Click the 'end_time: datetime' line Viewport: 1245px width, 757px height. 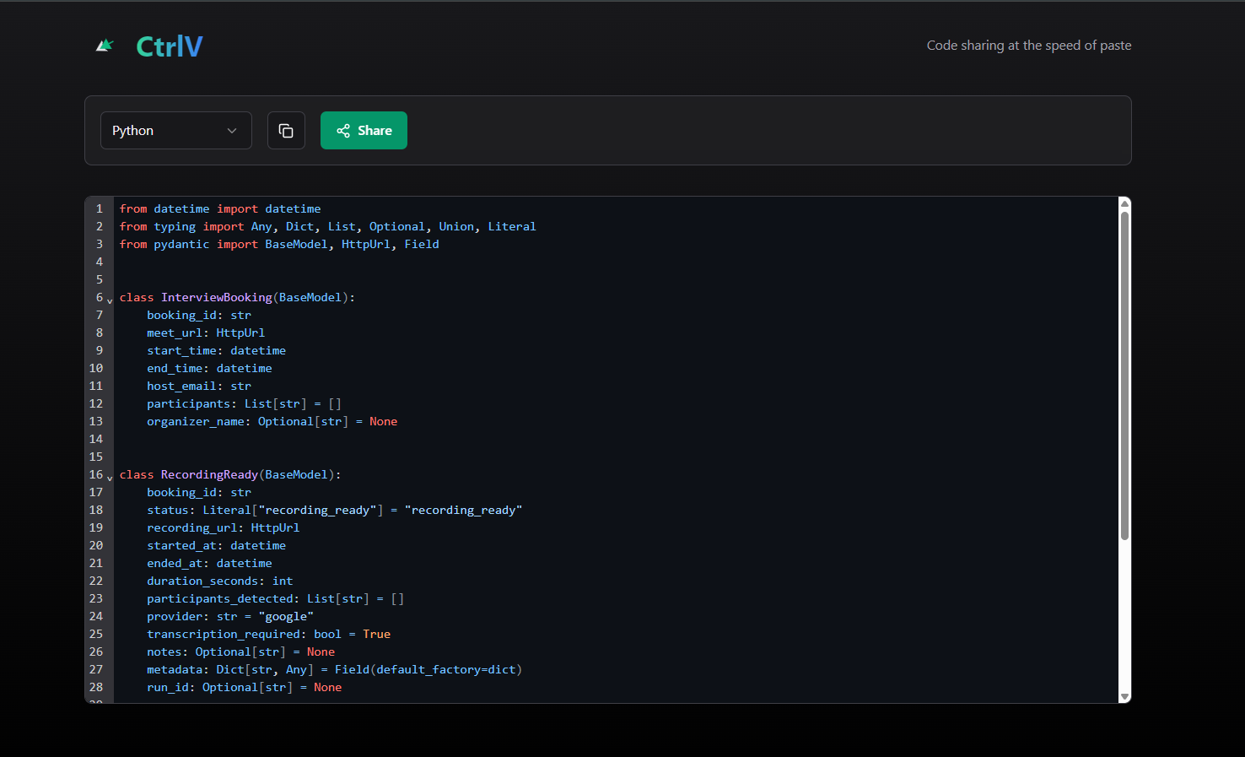(x=209, y=368)
